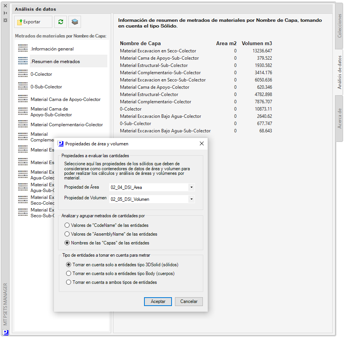Screen dimensions: 345x337
Task: Close the Análisis de datos palette
Action: pos(5,6)
